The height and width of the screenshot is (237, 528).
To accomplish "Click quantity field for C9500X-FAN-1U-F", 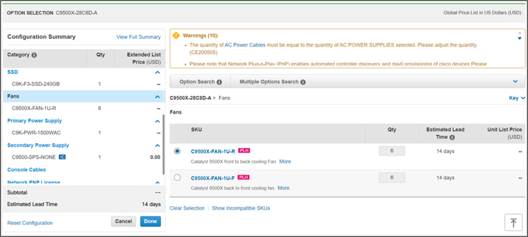I will pos(392,178).
